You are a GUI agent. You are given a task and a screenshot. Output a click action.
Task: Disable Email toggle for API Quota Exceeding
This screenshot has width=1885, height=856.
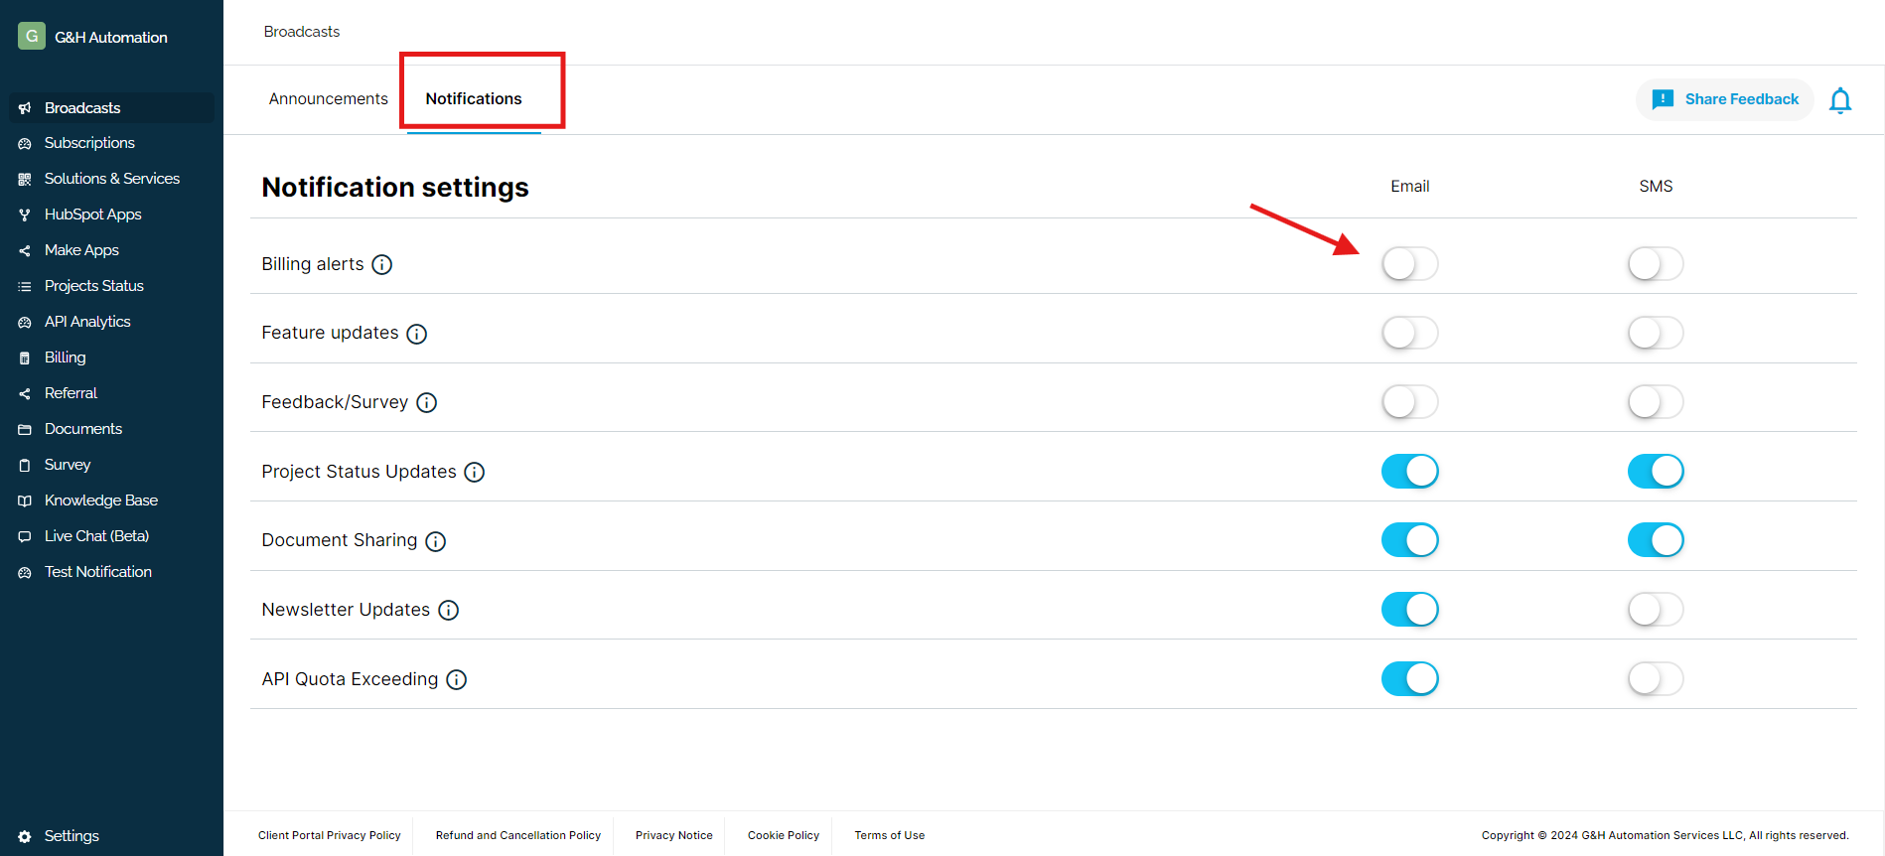[x=1409, y=679]
